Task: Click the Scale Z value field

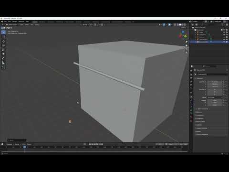Action: (x=215, y=105)
